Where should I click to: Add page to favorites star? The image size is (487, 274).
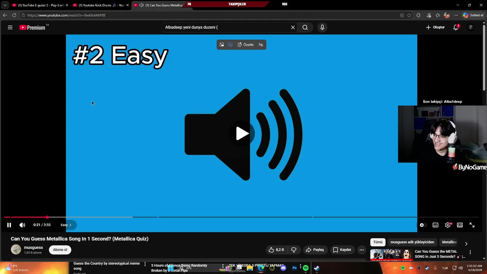coord(409,15)
